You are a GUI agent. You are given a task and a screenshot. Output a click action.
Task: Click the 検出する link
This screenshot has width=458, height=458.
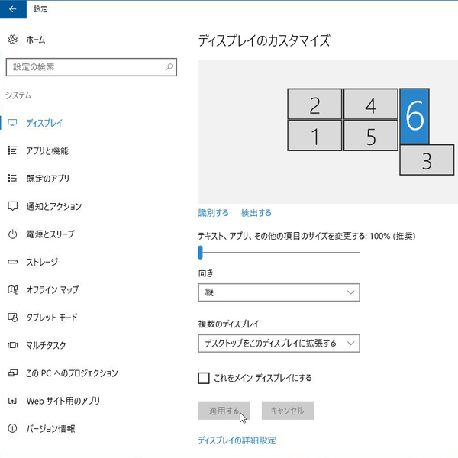pos(256,213)
